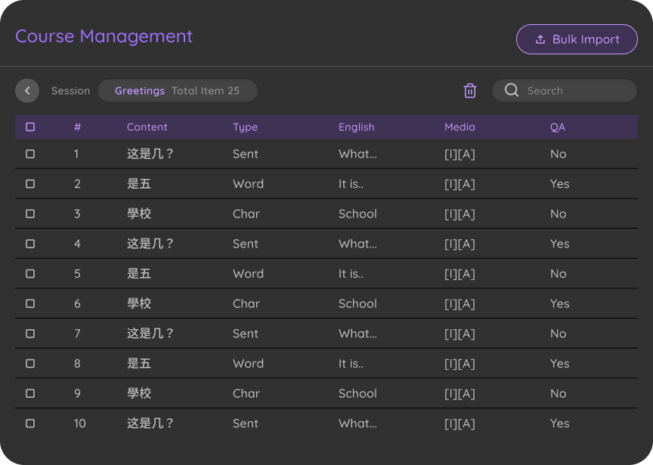Click content 是五 in row 5
This screenshot has height=465, width=653.
(x=138, y=274)
